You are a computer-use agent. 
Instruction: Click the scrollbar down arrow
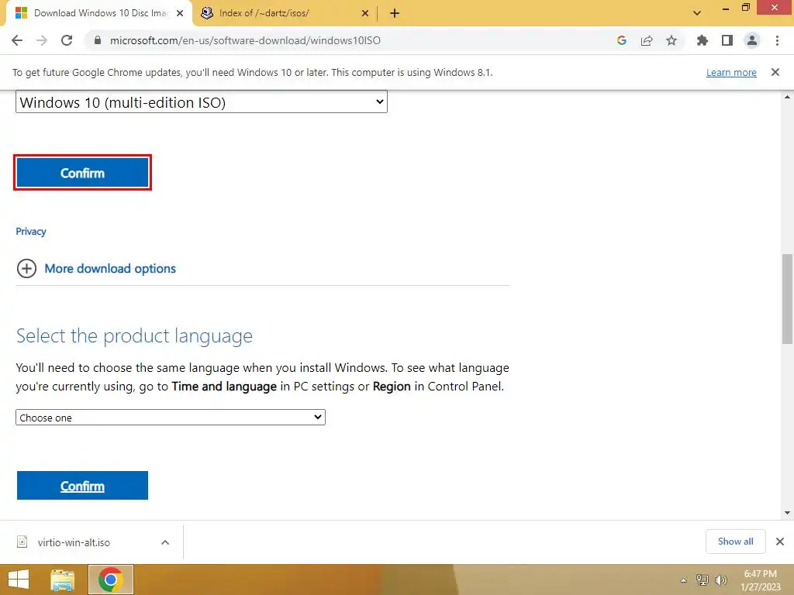788,513
